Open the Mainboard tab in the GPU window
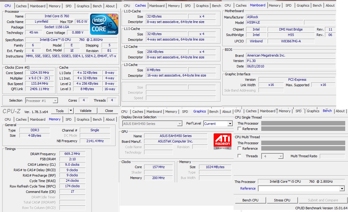 coord(154,112)
